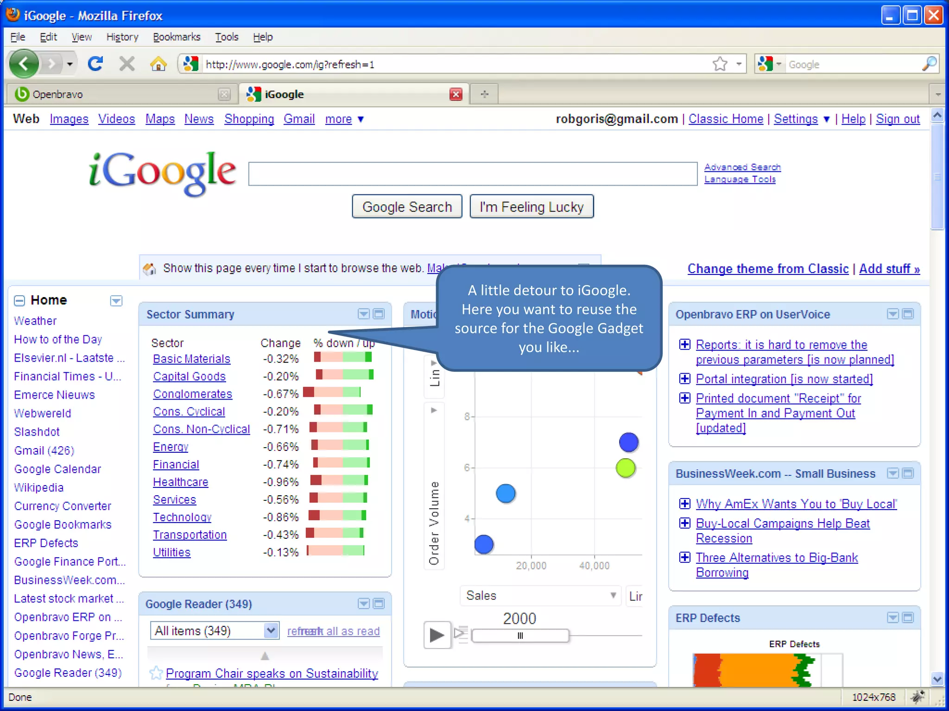Click the history dropdown arrow beside forward button
This screenshot has width=949, height=711.
click(x=70, y=64)
